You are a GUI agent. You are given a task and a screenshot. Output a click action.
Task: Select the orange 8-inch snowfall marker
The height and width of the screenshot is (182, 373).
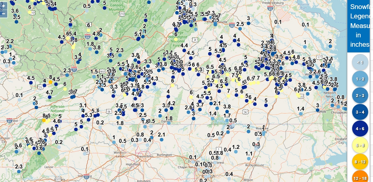(50, 81)
